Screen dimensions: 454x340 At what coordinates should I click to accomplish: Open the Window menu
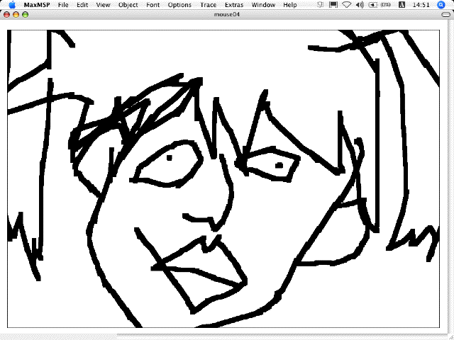tap(263, 5)
